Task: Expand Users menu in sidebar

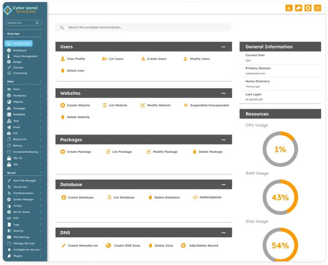Action: tap(24, 89)
